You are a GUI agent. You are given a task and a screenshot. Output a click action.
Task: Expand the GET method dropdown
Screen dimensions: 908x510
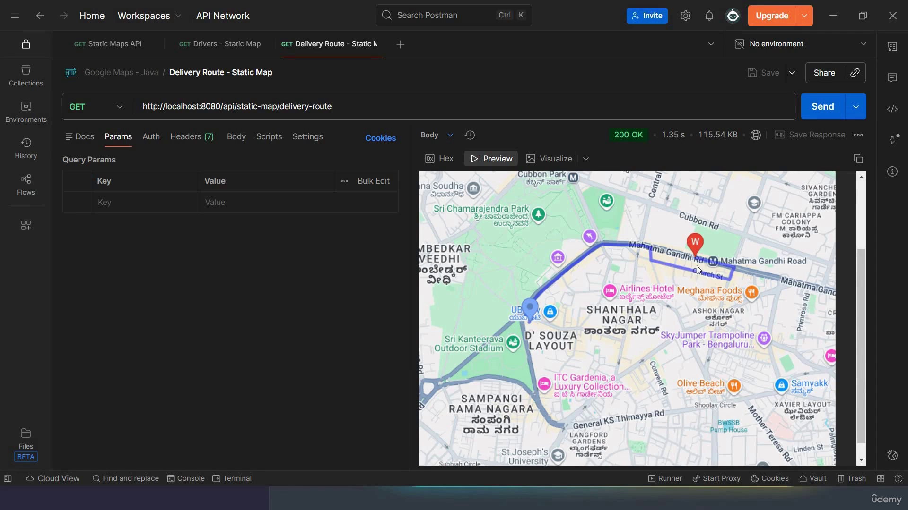point(96,107)
